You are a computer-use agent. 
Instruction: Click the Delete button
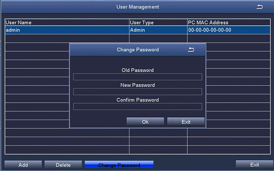tap(63, 165)
